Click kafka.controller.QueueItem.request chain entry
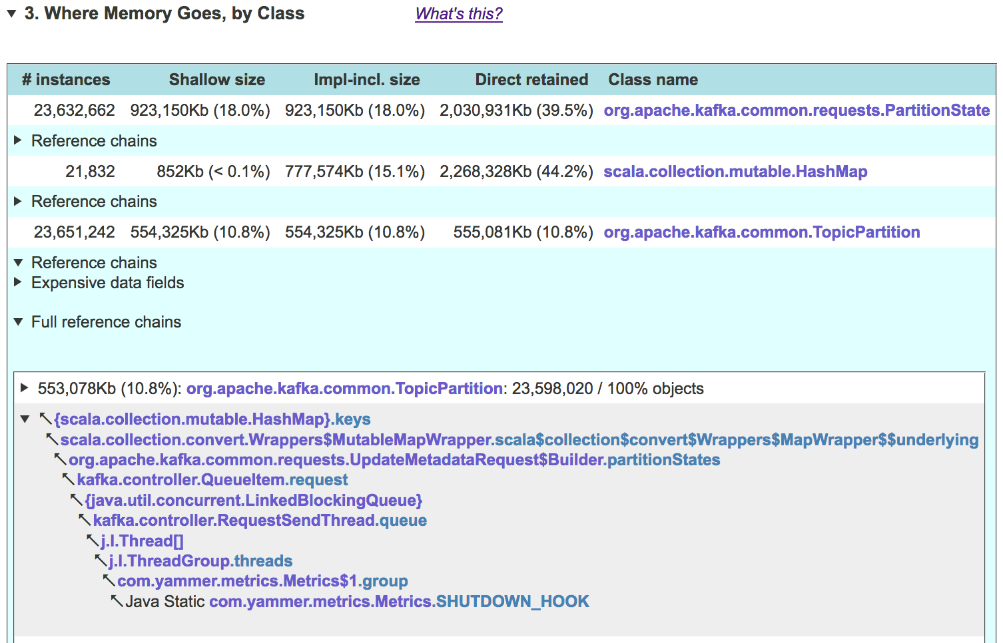The image size is (1003, 643). coord(212,480)
